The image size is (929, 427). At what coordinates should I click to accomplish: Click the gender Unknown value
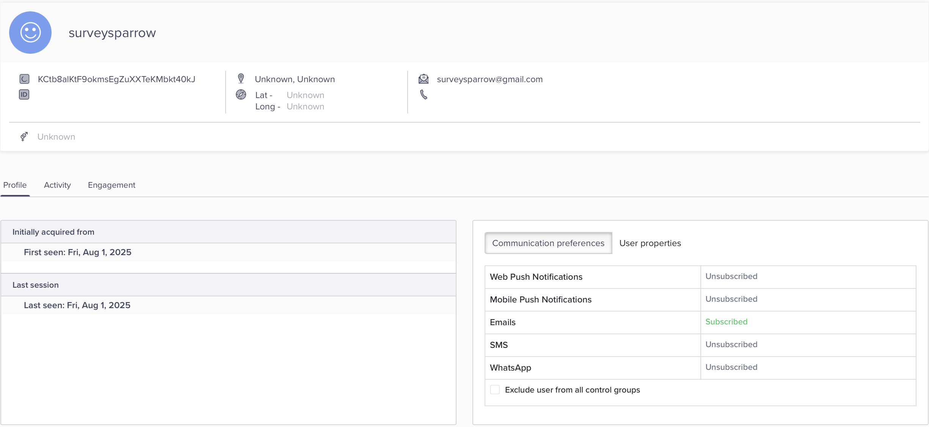[56, 137]
